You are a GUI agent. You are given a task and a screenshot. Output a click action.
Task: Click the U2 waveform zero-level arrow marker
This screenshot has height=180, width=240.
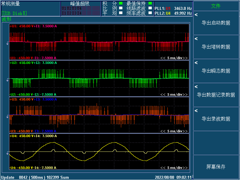[8, 80]
